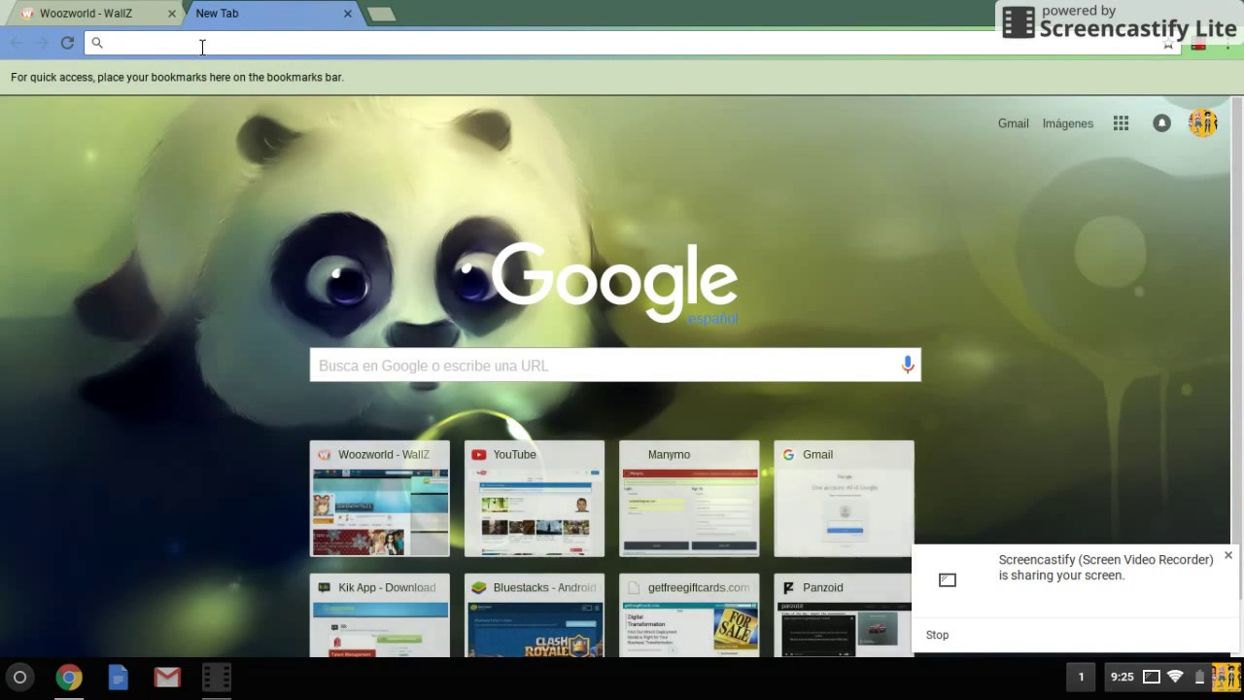The width and height of the screenshot is (1244, 700).
Task: Click the battery status icon
Action: (x=1199, y=677)
